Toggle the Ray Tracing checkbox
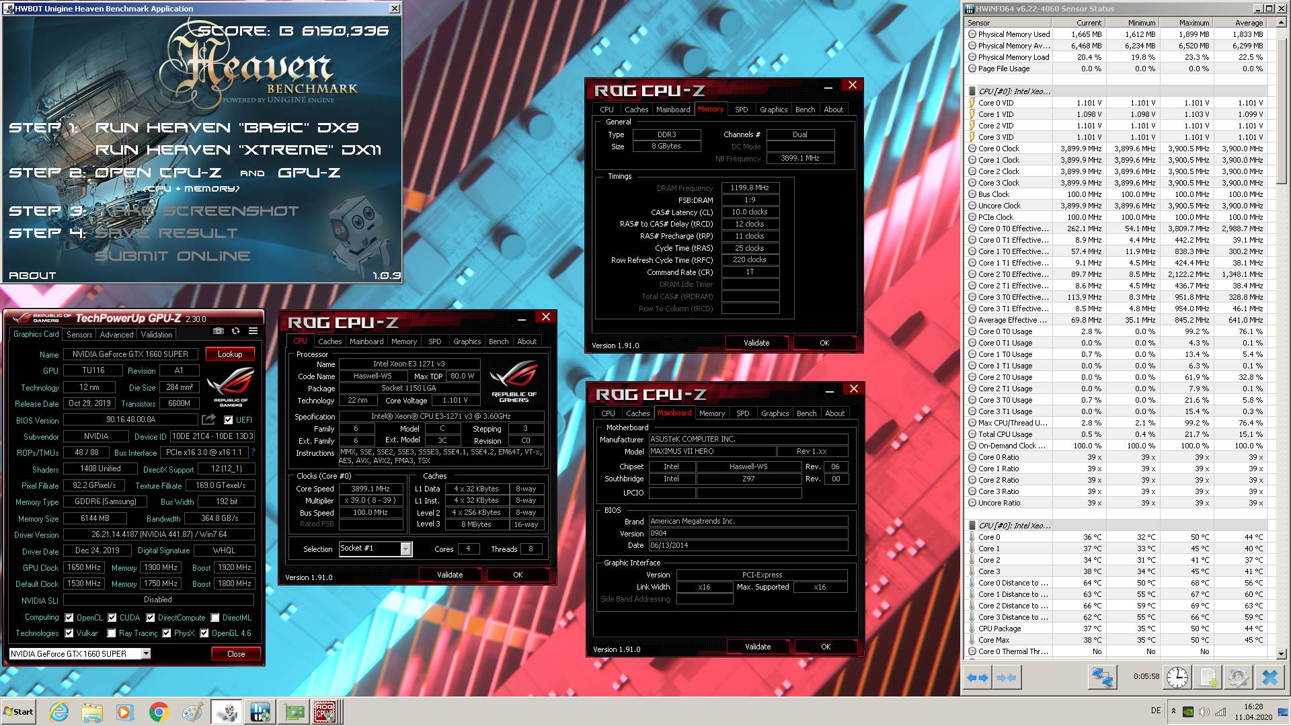 coord(112,633)
